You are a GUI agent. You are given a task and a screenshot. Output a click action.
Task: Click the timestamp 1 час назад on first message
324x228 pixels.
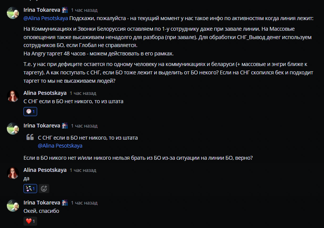tap(84, 10)
